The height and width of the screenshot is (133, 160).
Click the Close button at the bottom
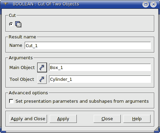pyautogui.click(x=107, y=119)
